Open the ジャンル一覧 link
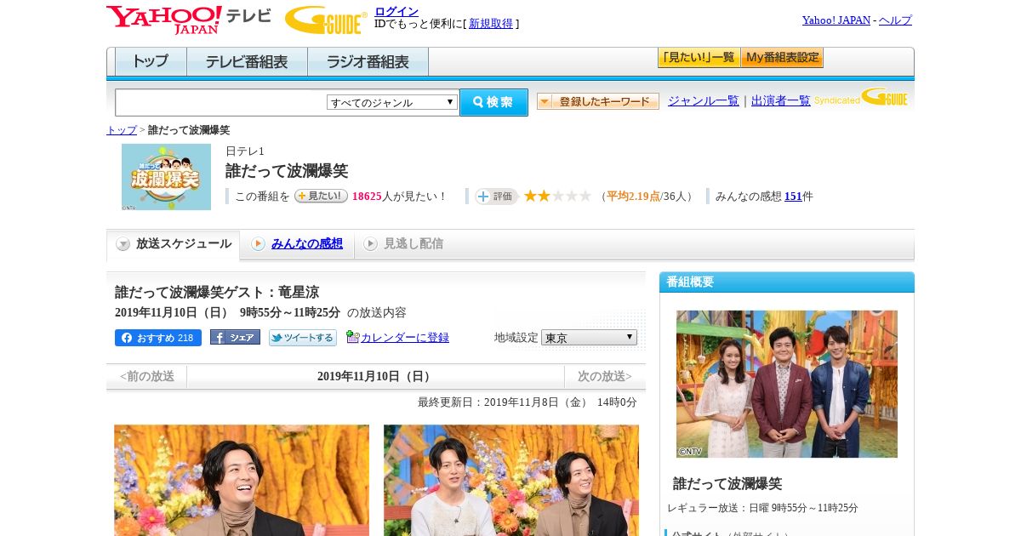The height and width of the screenshot is (536, 1021). point(703,100)
